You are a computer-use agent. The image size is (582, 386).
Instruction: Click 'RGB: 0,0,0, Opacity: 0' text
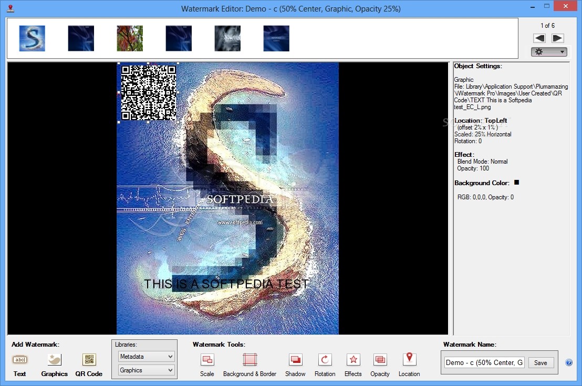point(485,197)
